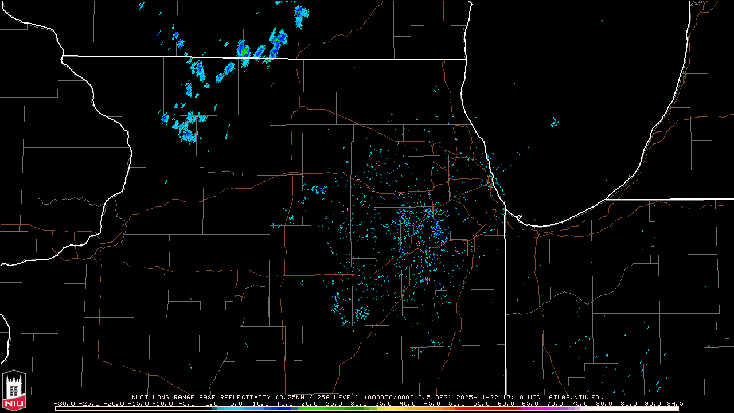This screenshot has width=734, height=413.
Task: Click the -30.0 scale label
Action: click(65, 403)
